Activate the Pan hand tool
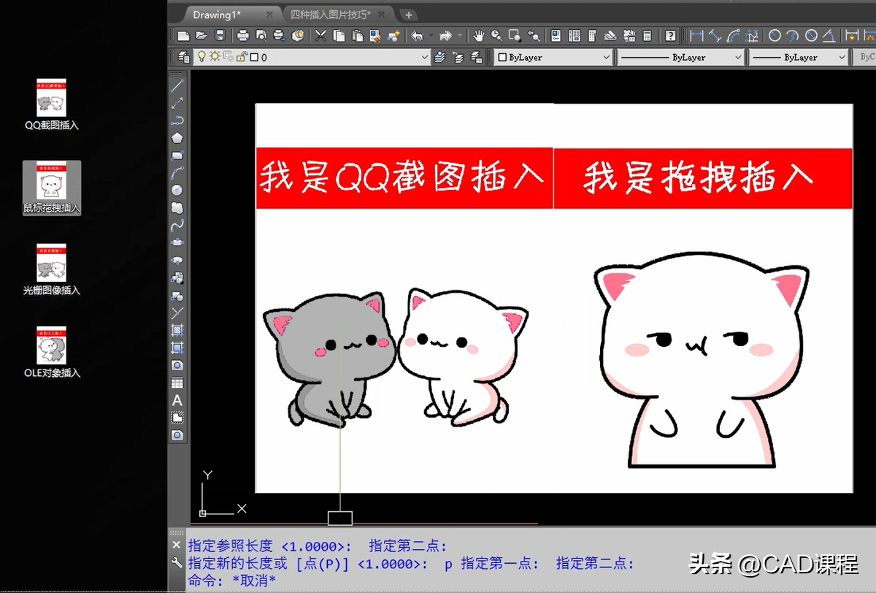 coord(479,35)
